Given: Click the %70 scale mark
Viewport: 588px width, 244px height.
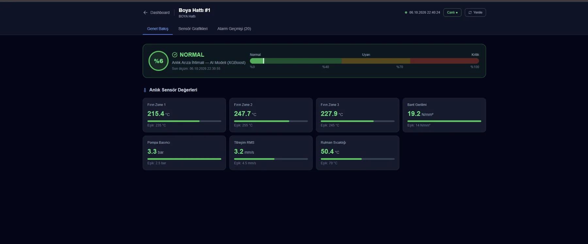Looking at the screenshot, I should click(400, 67).
